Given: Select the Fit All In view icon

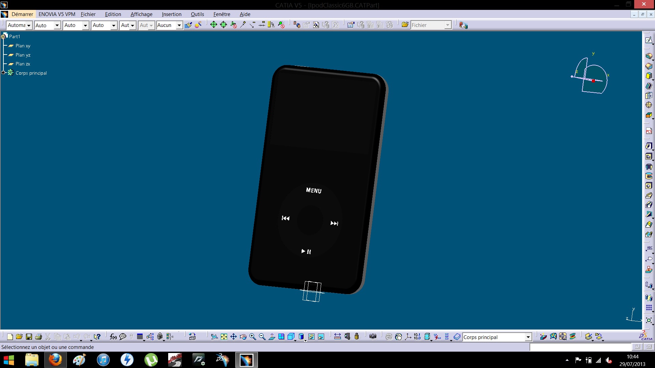Looking at the screenshot, I should pyautogui.click(x=224, y=337).
